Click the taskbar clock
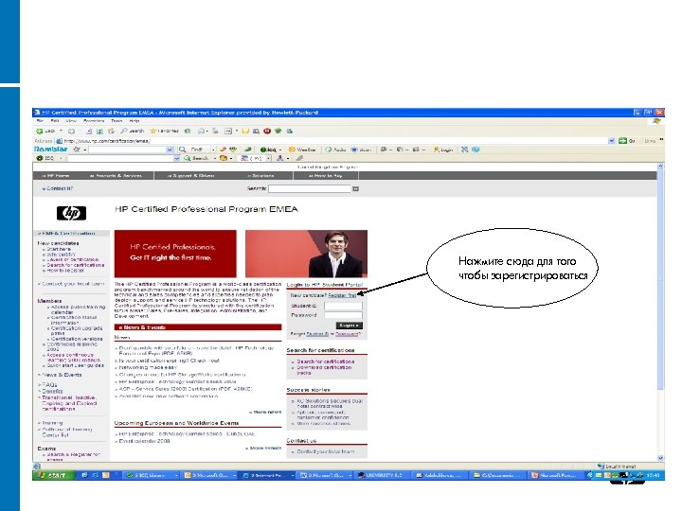 tap(654, 475)
